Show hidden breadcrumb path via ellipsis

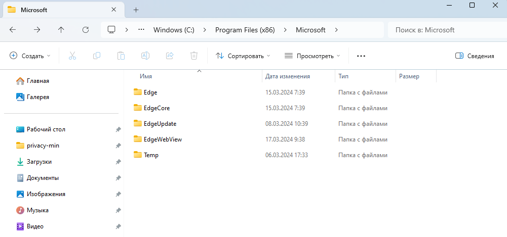coord(141,30)
